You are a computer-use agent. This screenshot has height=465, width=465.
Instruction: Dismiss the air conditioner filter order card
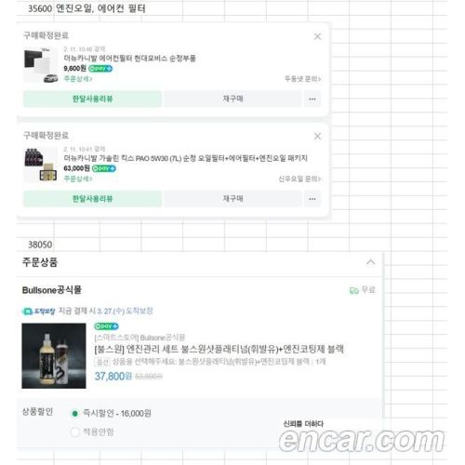[317, 36]
